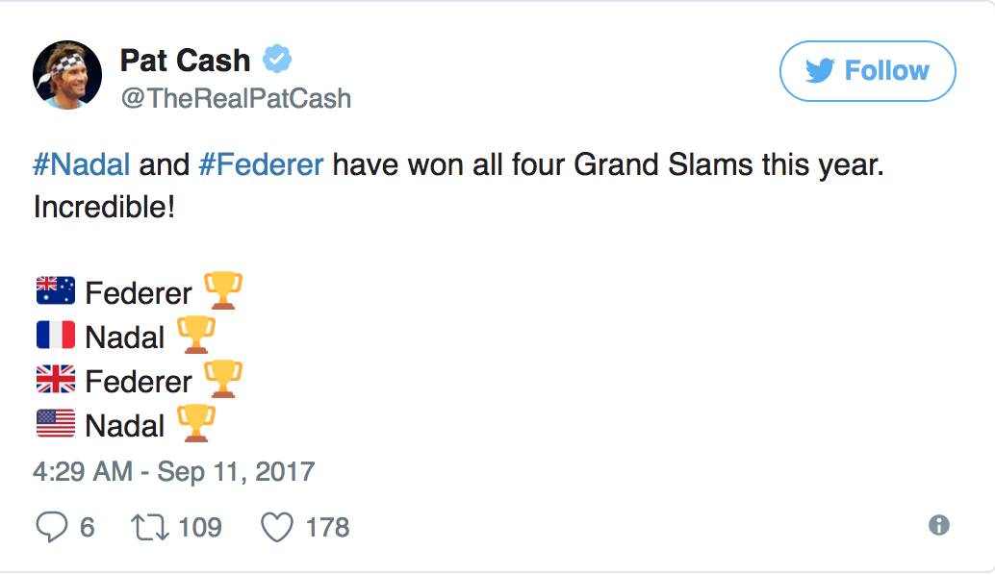Click the Australian flag emoji
The width and height of the screenshot is (995, 575).
point(55,291)
